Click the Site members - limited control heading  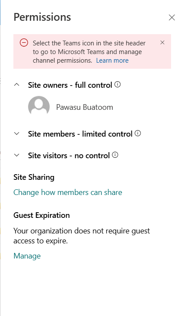click(80, 134)
